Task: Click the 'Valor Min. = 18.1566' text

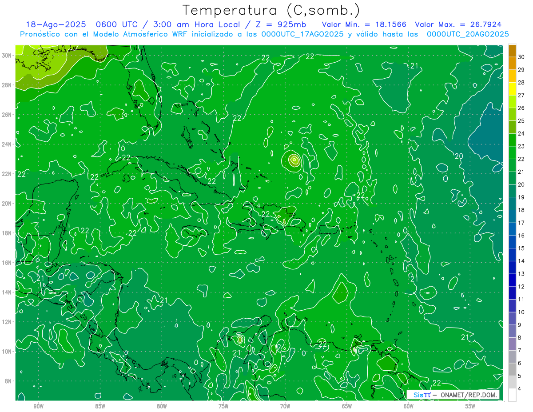Action: point(364,24)
